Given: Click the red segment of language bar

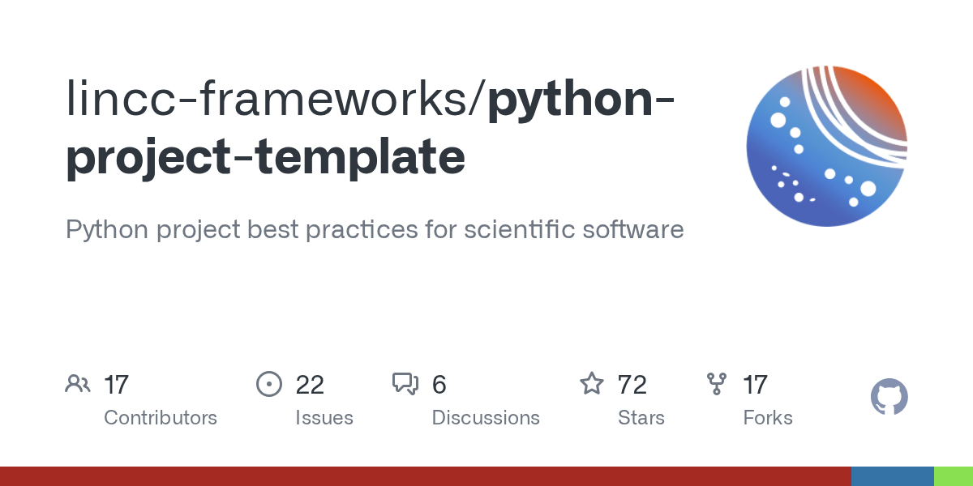Looking at the screenshot, I should click(x=426, y=476).
